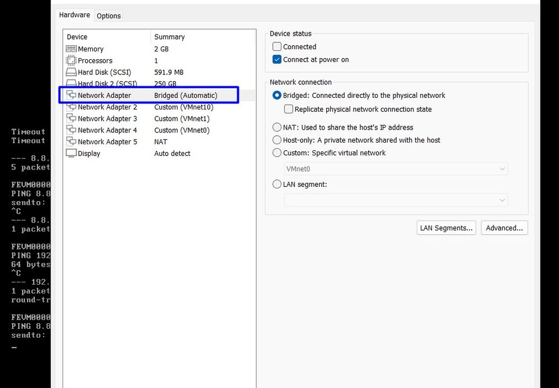Click the Network Adapter 2 icon
559x388 pixels.
point(71,107)
